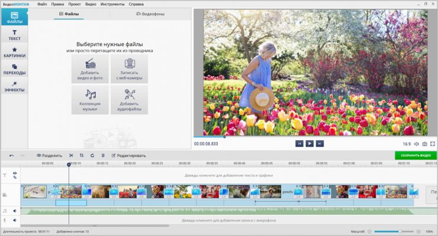Viewport: 438px width, 236px height.
Task: Open the Правка menu
Action: pos(57,4)
